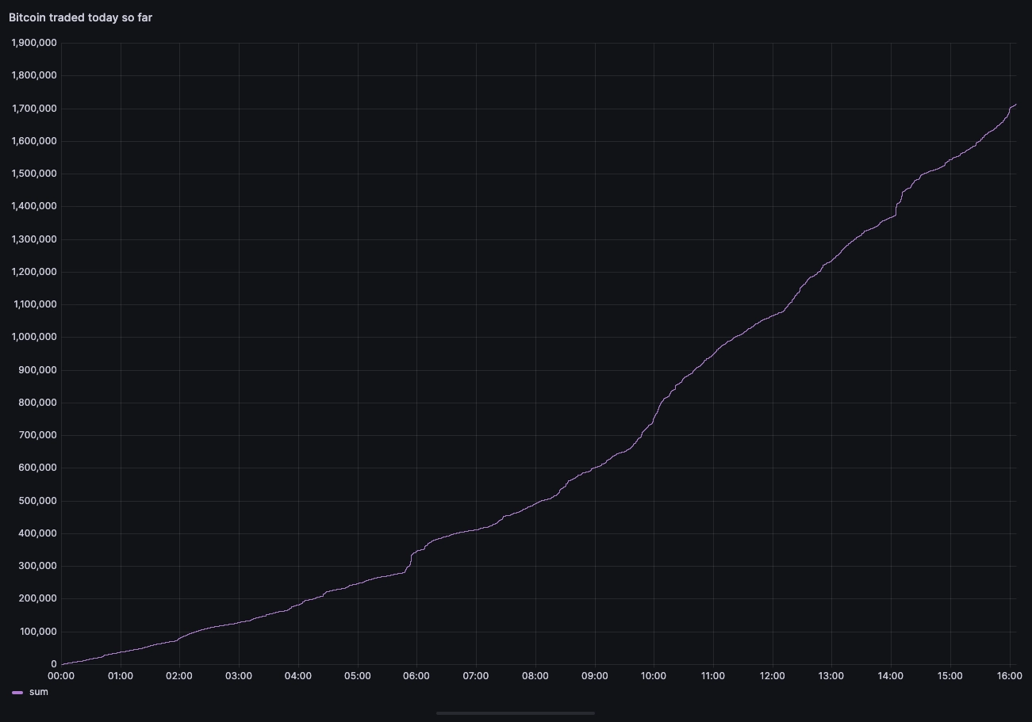Click the horizontal scrollbar at the bottom
The width and height of the screenshot is (1032, 722).
[x=516, y=713]
